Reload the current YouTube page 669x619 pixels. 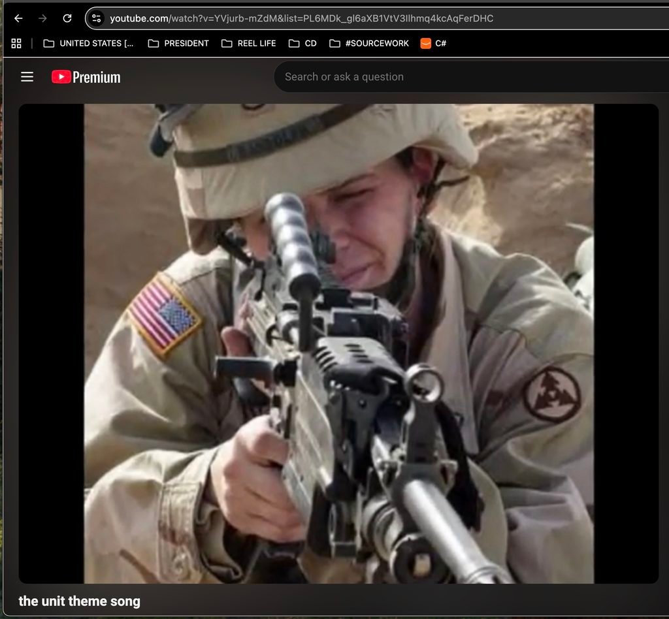coord(67,18)
